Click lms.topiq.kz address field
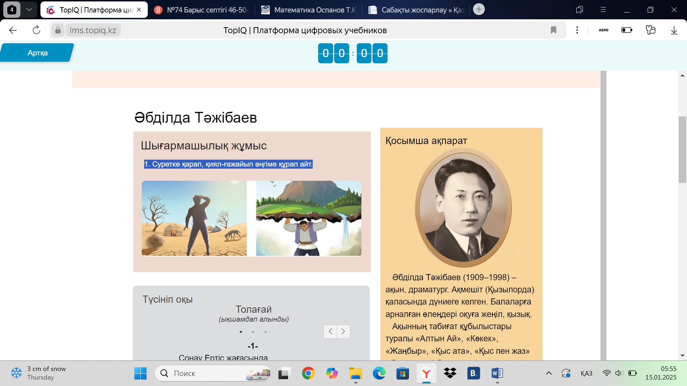 click(x=93, y=30)
